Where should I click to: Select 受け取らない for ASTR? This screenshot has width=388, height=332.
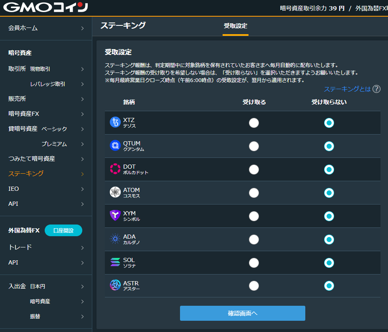pyautogui.click(x=329, y=286)
